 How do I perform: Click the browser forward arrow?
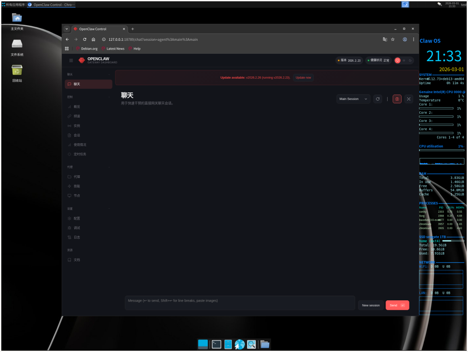[76, 39]
